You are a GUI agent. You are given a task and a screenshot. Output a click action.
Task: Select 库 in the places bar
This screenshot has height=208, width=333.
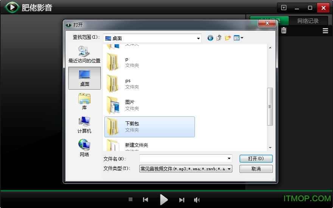click(84, 101)
